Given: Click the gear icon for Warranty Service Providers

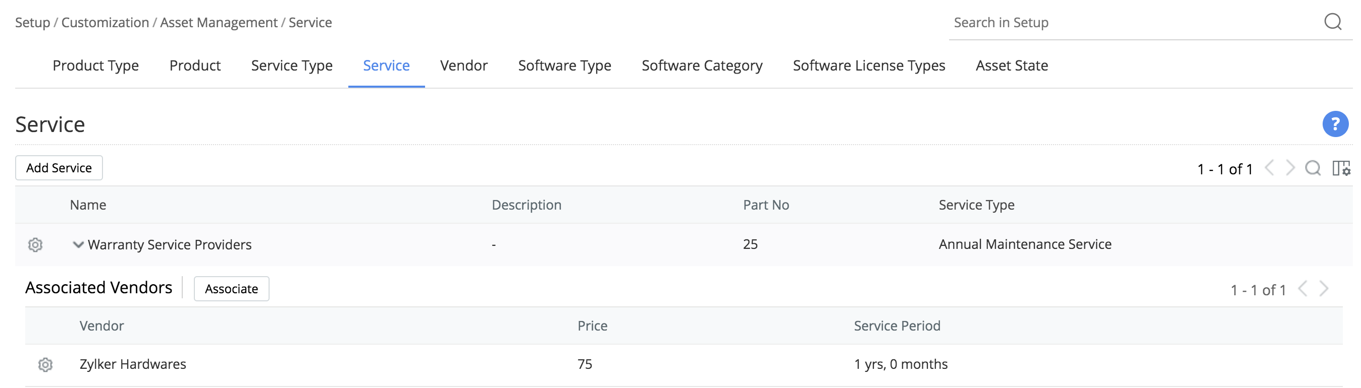Looking at the screenshot, I should pos(35,244).
